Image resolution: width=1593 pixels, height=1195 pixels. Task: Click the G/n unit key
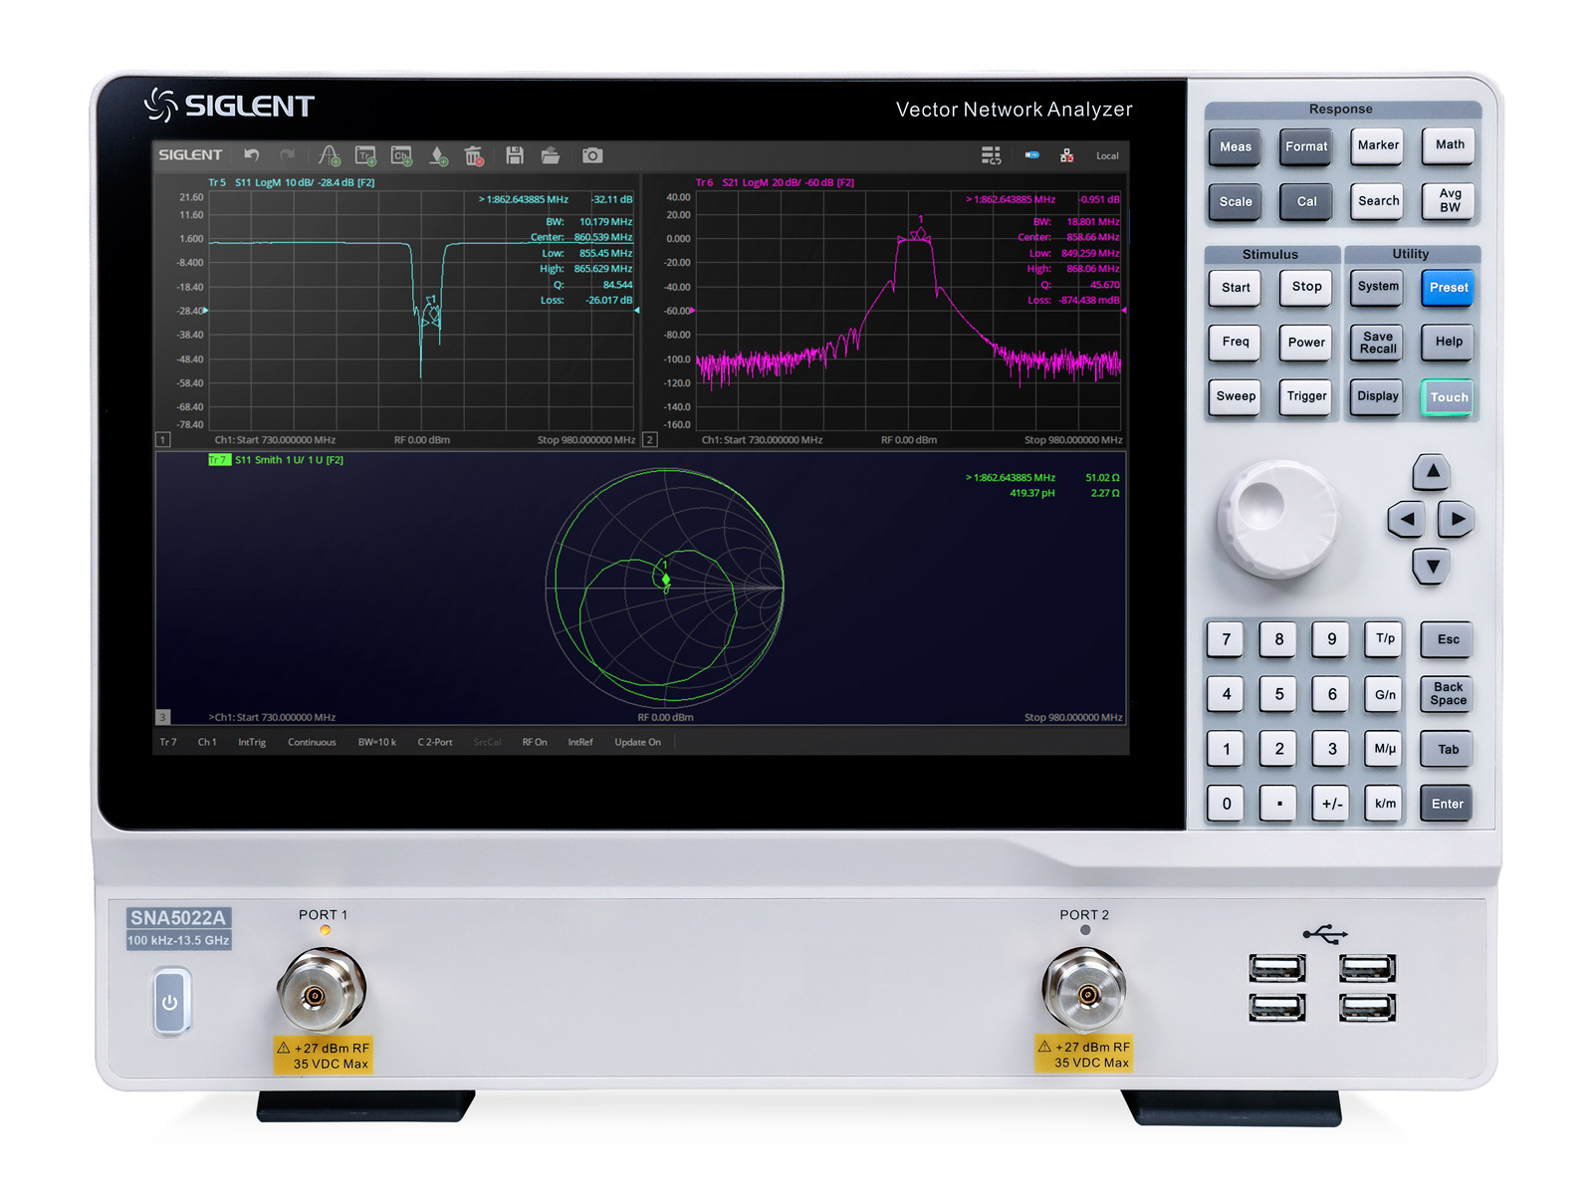coord(1385,695)
